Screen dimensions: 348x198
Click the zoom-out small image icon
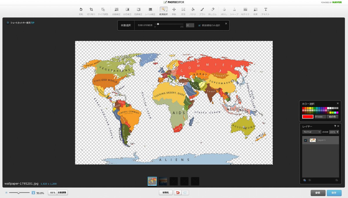[x=6, y=192]
